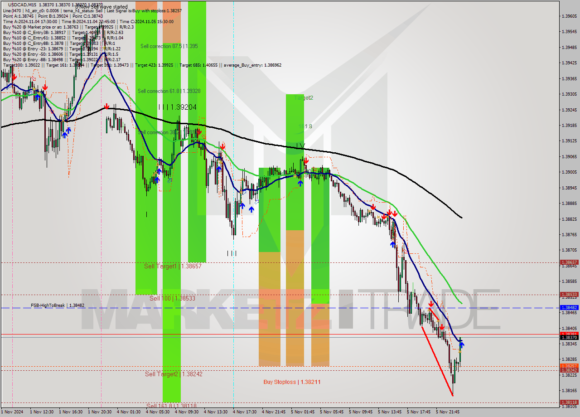580x417 pixels.
Task: Click the black 1.38370 current price tag
Action: pos(569,338)
